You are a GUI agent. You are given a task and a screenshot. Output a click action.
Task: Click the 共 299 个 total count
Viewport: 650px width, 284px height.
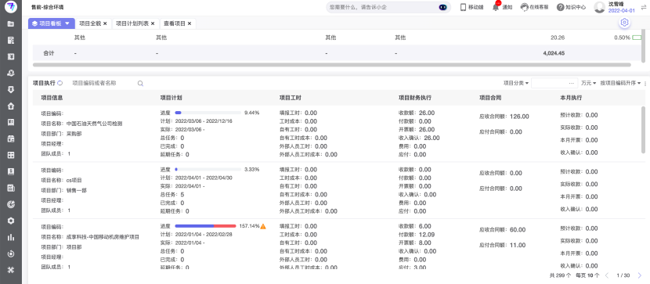[560, 275]
